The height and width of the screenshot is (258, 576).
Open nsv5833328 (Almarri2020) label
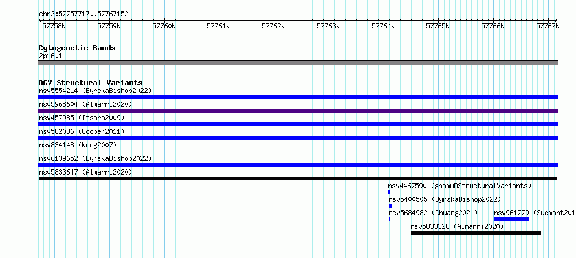457,226
